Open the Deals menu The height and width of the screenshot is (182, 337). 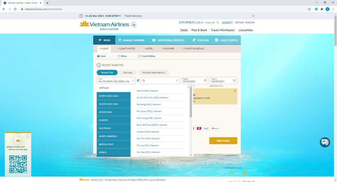pyautogui.click(x=184, y=30)
